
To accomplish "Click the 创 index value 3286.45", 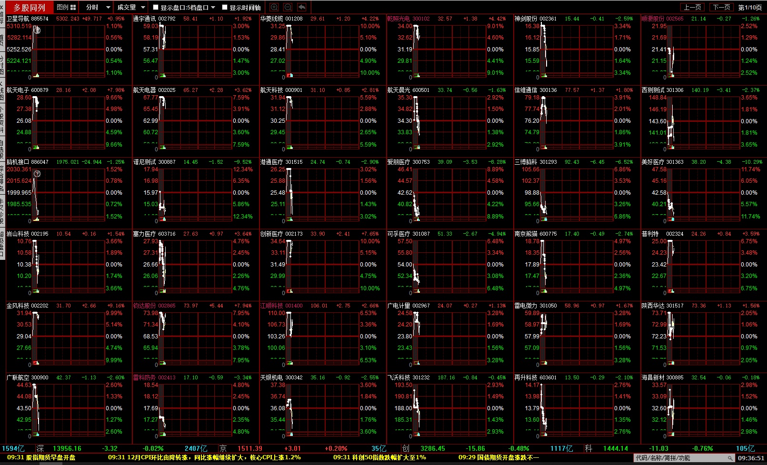I will [433, 448].
